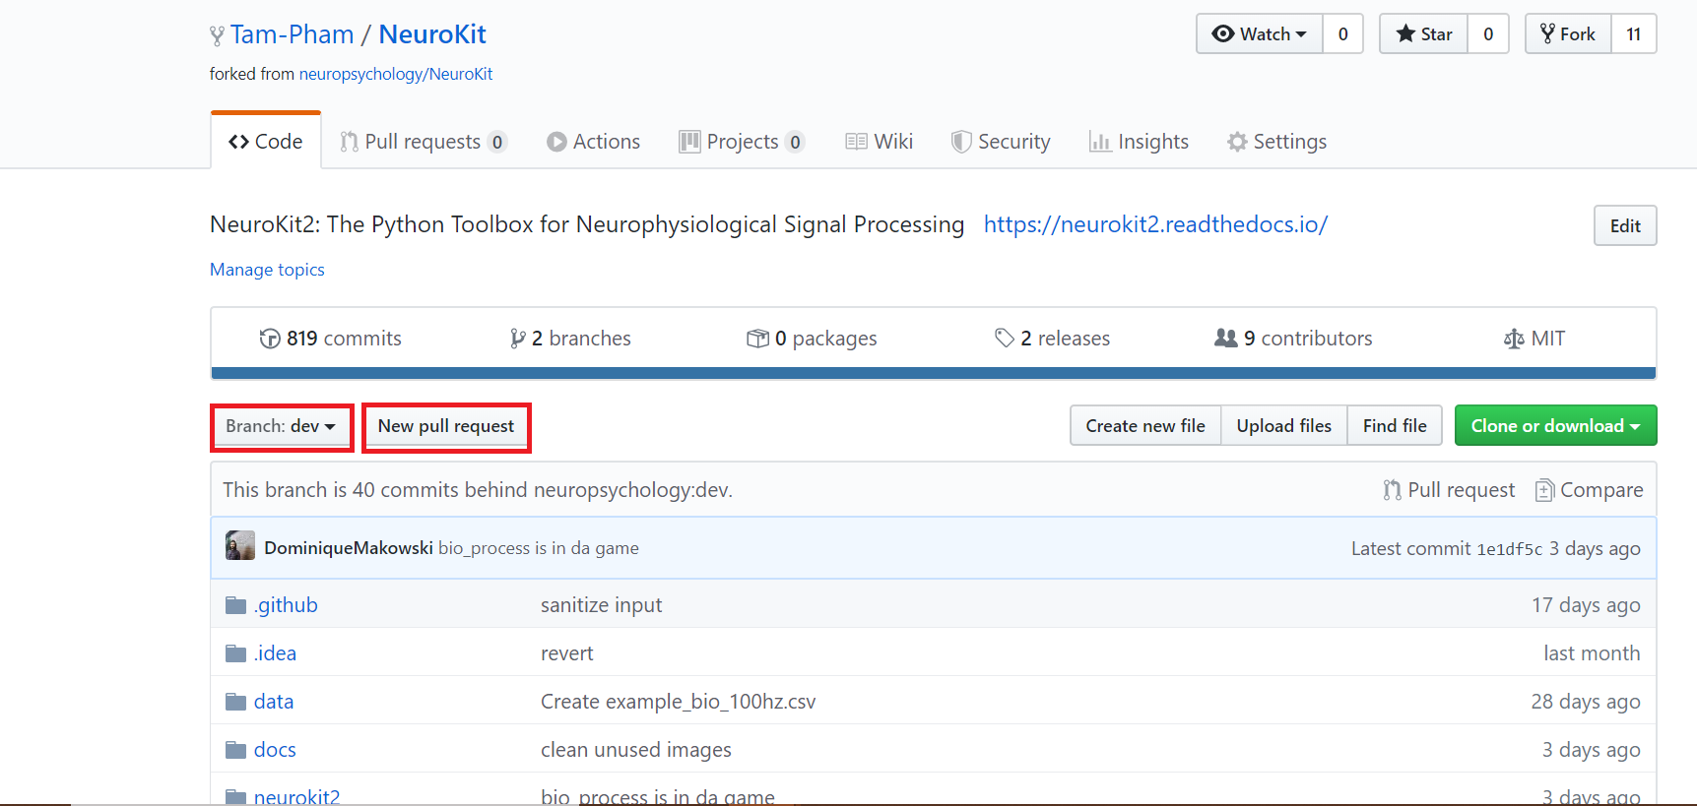Open the Tam-Pham profile link
The height and width of the screenshot is (806, 1697).
(292, 34)
